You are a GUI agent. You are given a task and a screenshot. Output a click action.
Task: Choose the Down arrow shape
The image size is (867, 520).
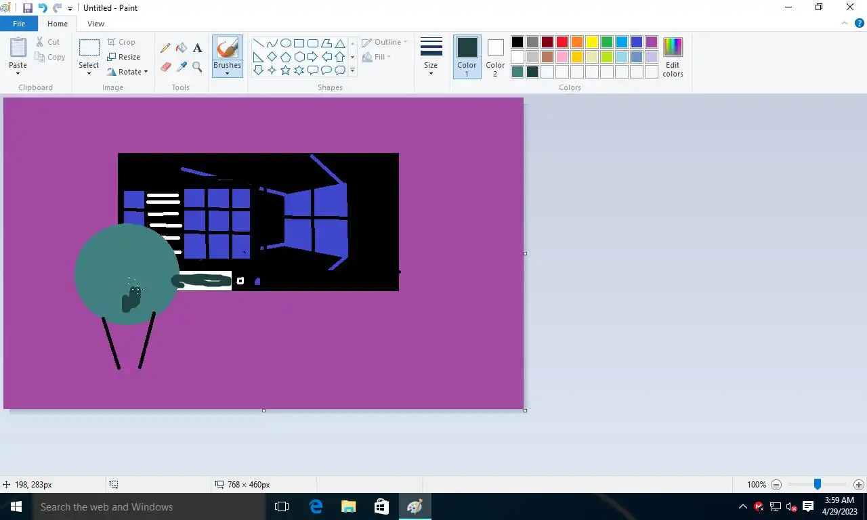pos(258,70)
